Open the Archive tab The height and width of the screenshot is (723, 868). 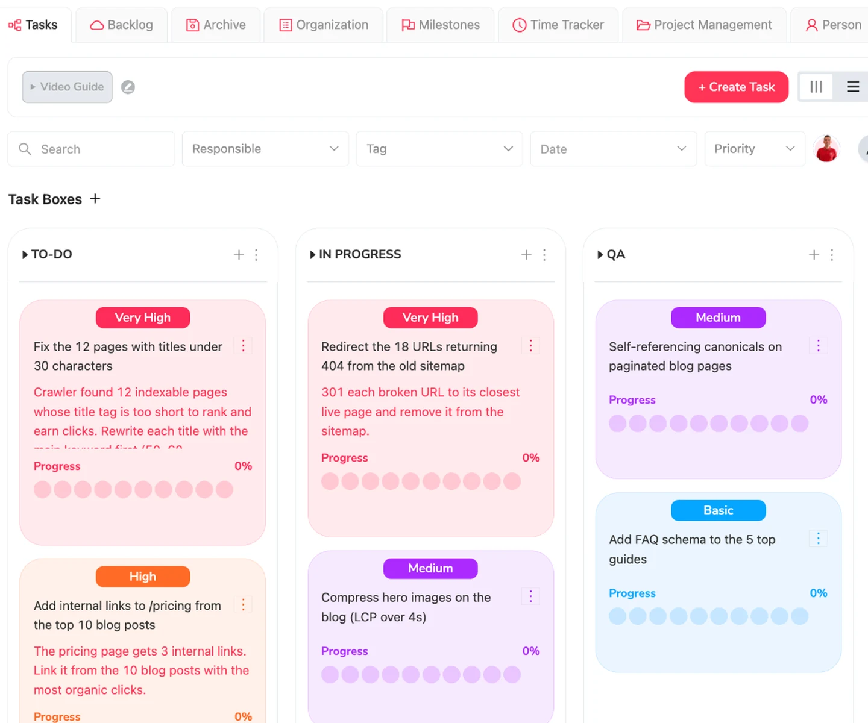point(216,25)
